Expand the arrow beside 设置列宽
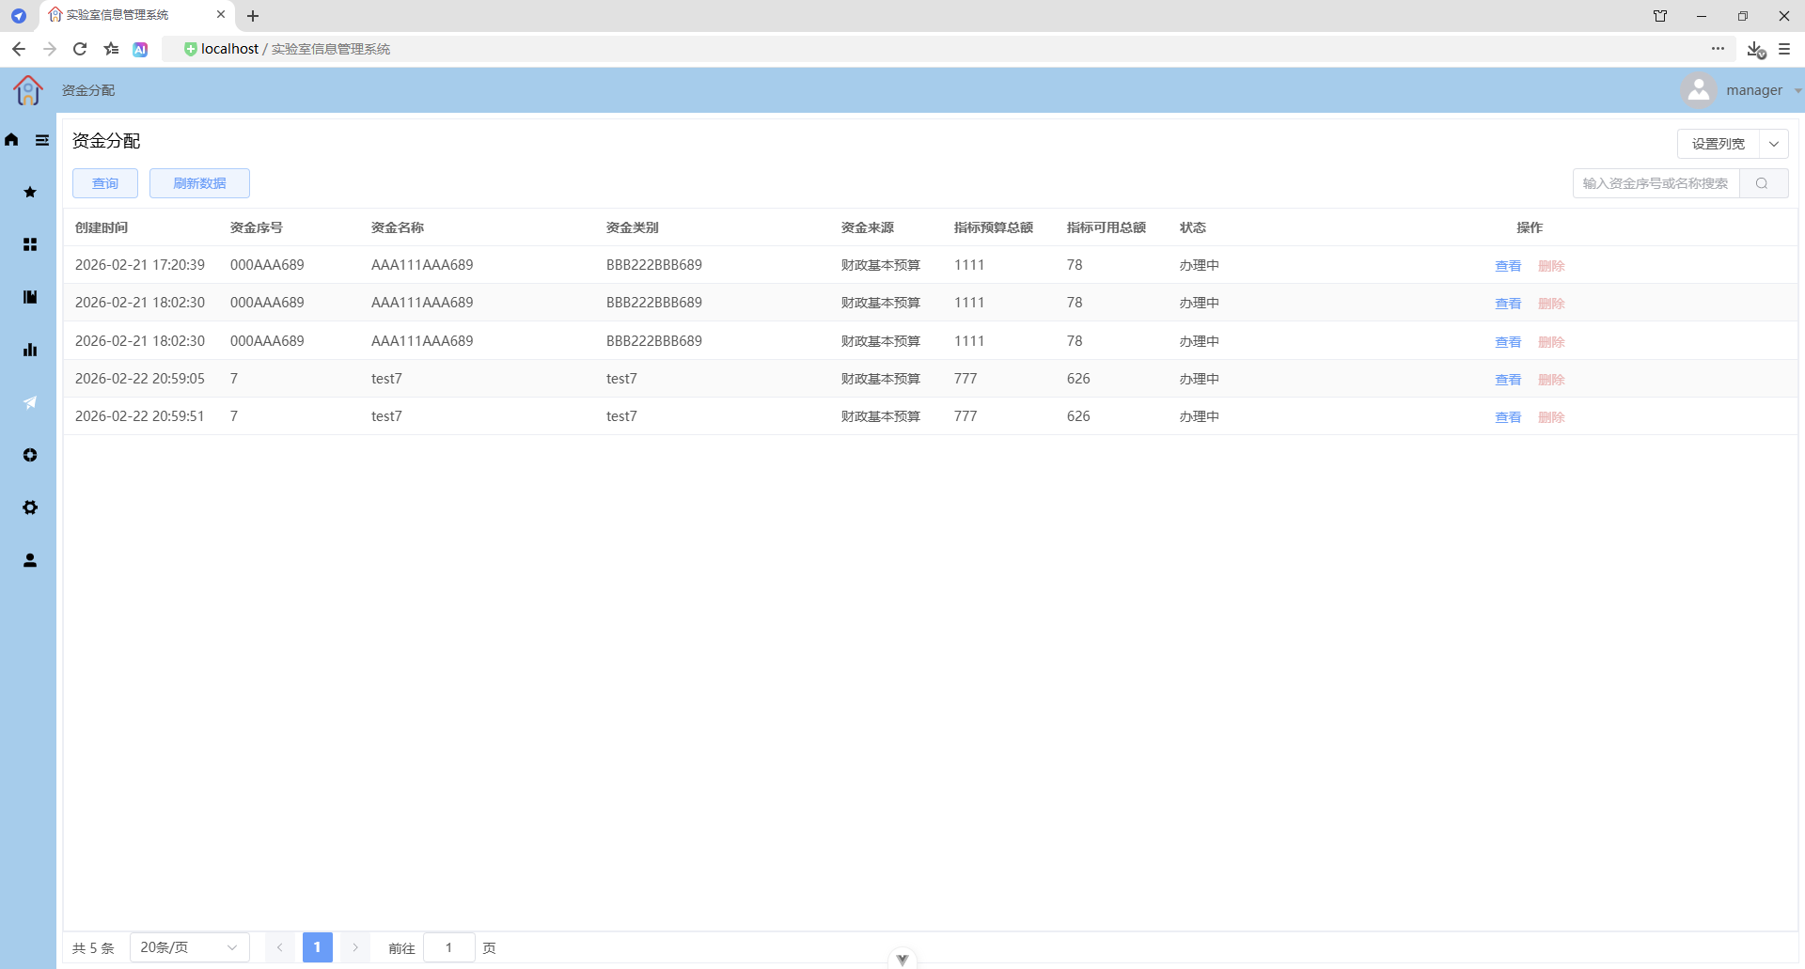The height and width of the screenshot is (969, 1805). (1774, 144)
